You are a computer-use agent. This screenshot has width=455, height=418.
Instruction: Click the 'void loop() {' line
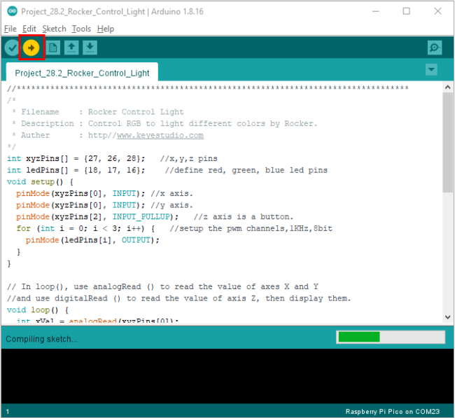[38, 309]
